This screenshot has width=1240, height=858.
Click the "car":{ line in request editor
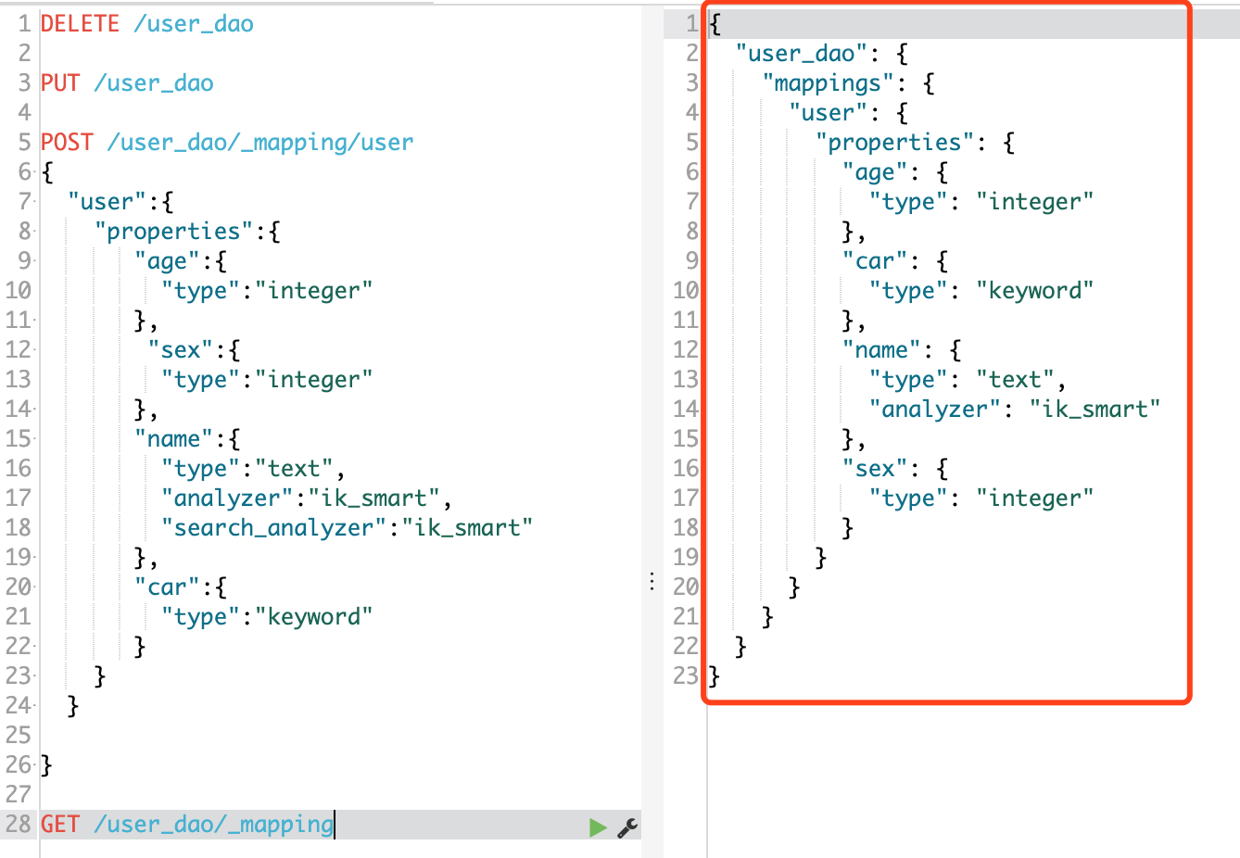(x=181, y=587)
